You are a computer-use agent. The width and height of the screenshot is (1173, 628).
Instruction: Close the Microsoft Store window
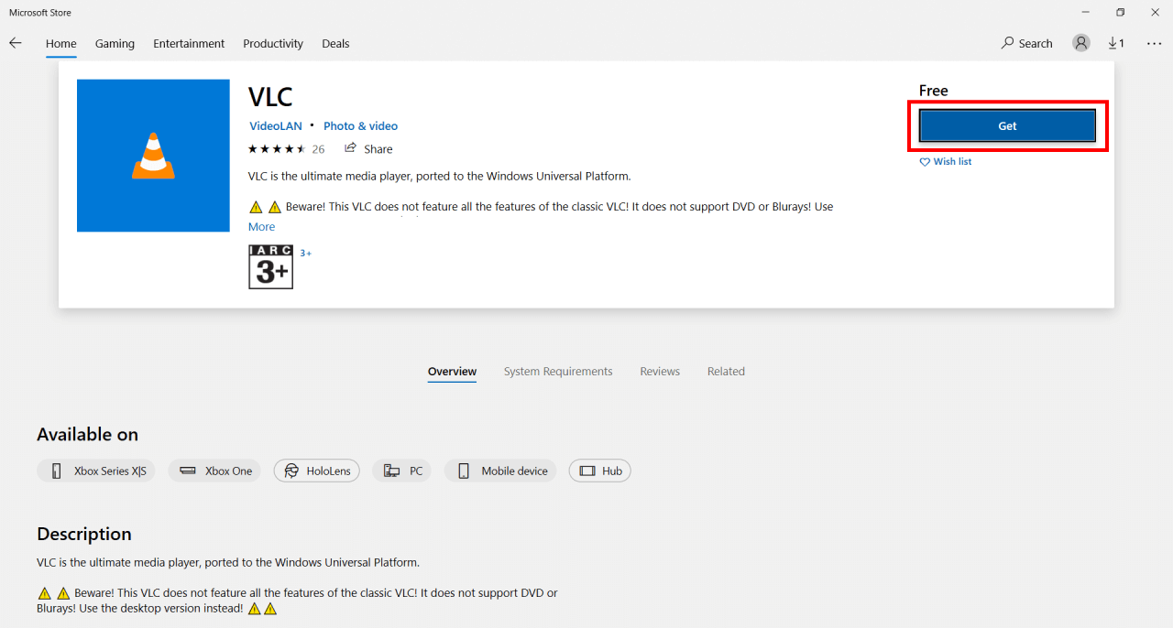pyautogui.click(x=1155, y=13)
